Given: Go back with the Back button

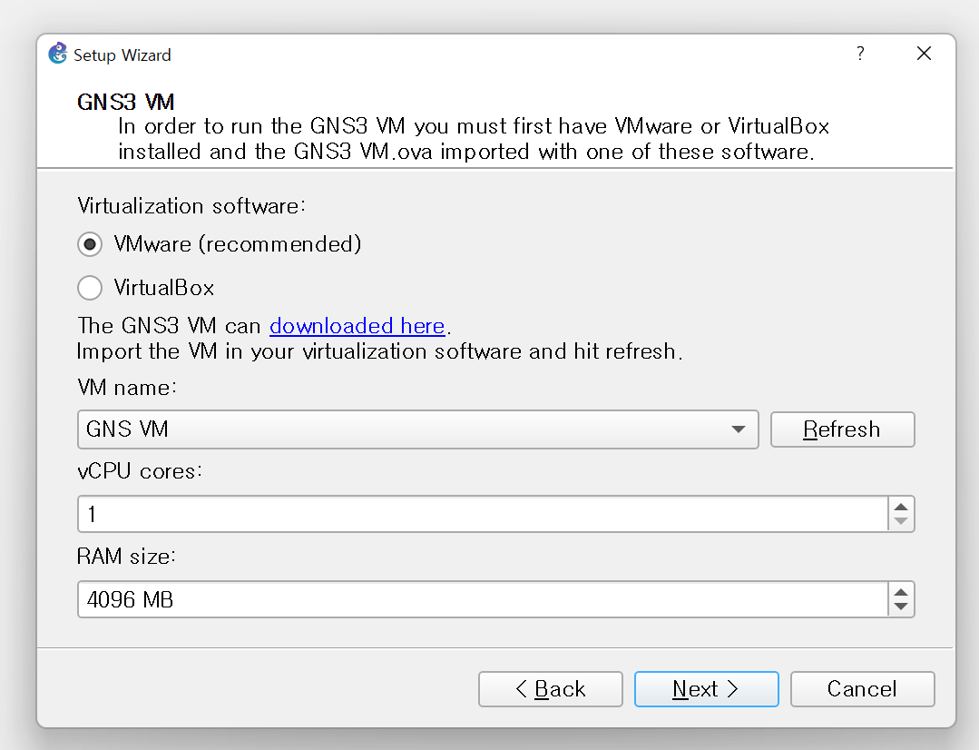Looking at the screenshot, I should coord(551,689).
